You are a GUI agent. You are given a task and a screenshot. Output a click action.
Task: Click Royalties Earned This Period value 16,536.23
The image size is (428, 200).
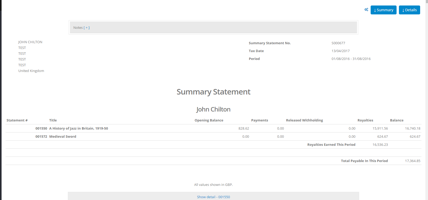click(x=380, y=145)
